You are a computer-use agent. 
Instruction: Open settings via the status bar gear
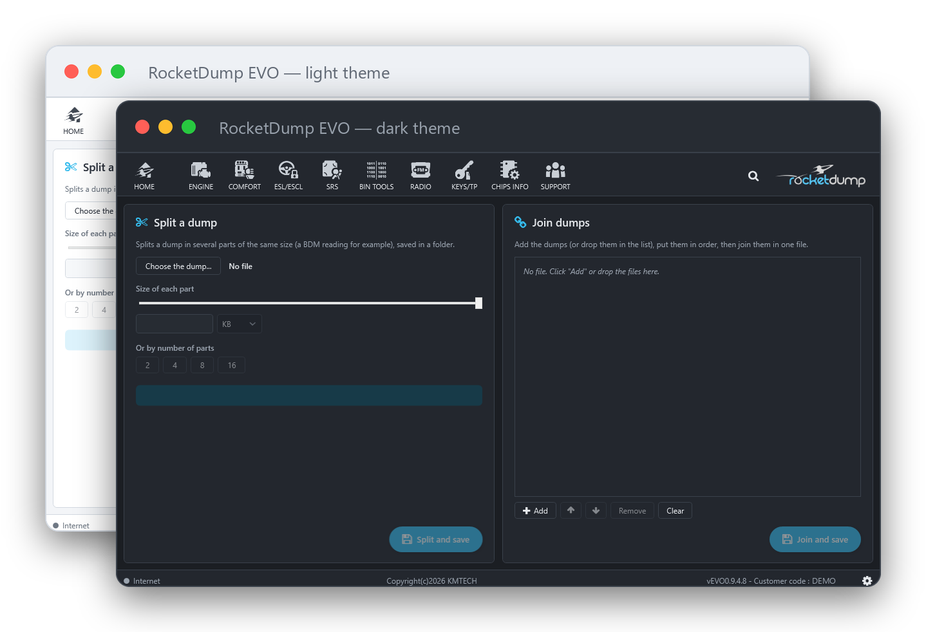click(x=867, y=581)
